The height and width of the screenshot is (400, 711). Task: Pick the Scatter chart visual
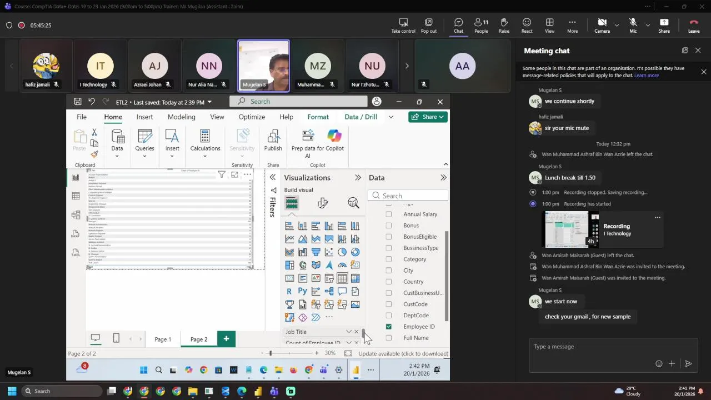329,252
